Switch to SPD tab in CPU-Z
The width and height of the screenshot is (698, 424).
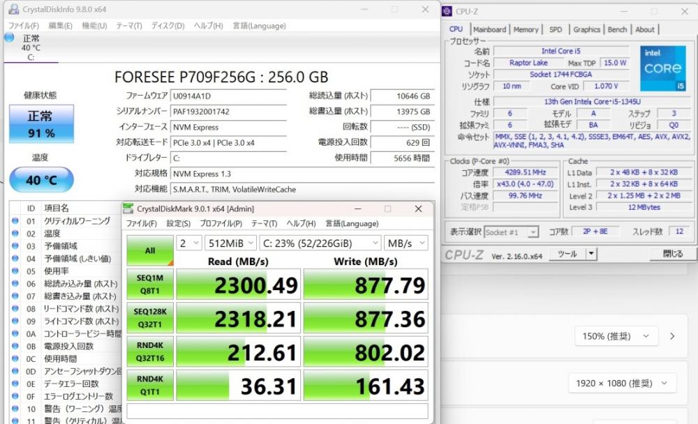click(556, 29)
